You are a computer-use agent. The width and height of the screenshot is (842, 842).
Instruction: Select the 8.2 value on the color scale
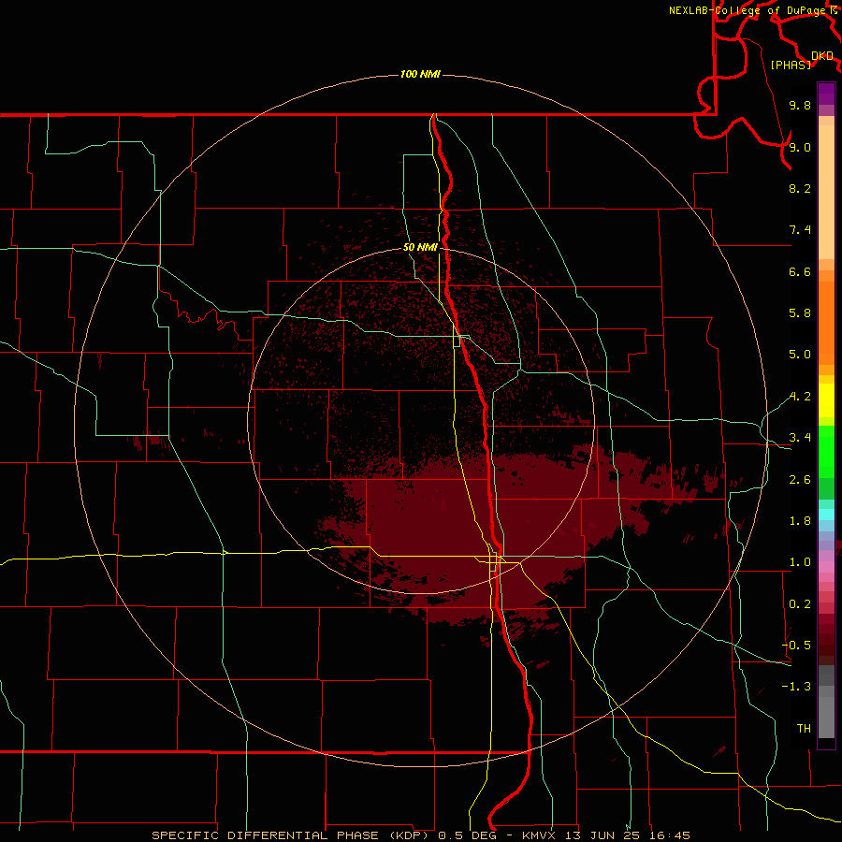pyautogui.click(x=800, y=188)
